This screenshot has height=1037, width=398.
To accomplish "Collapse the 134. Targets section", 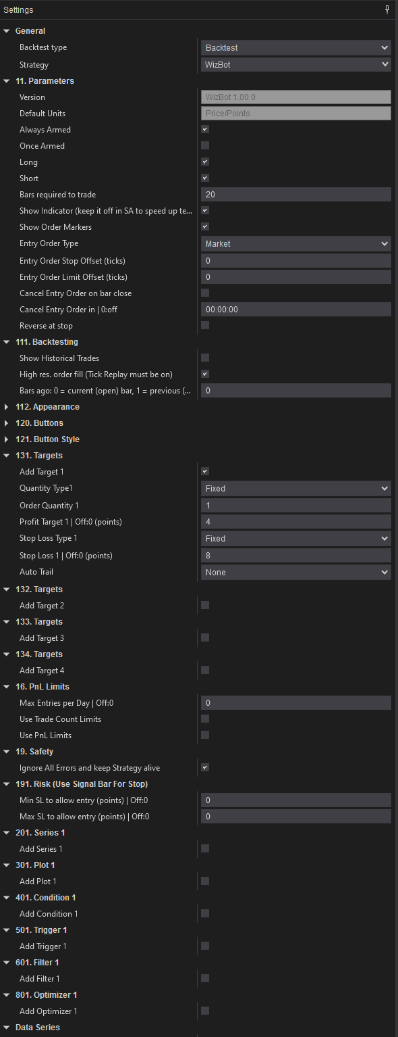I will pyautogui.click(x=7, y=654).
